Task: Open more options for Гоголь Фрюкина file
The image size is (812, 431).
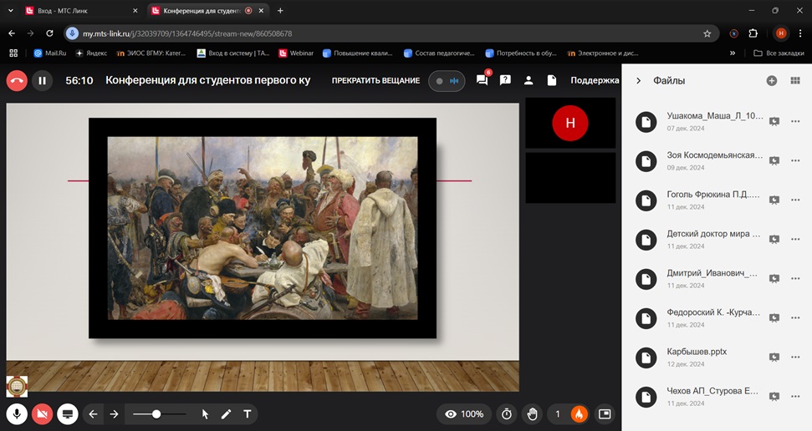Action: (795, 200)
